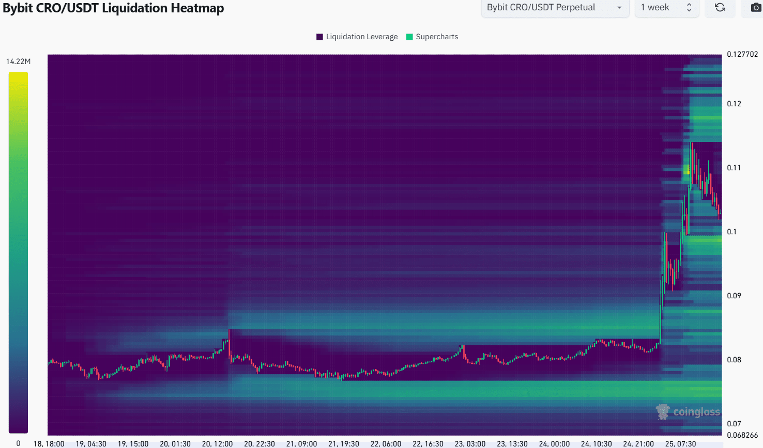Click the purple Liquidation Leverage legend square

[319, 37]
